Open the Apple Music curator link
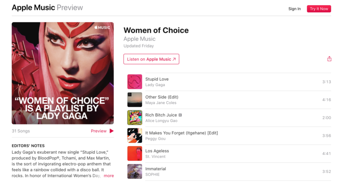The width and height of the screenshot is (349, 182). point(139,39)
